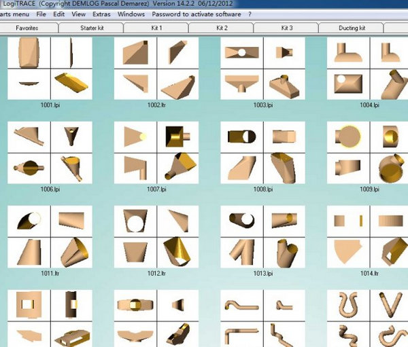This screenshot has width=408, height=347.
Task: Choose the 1012.ltr cone part
Action: point(156,236)
